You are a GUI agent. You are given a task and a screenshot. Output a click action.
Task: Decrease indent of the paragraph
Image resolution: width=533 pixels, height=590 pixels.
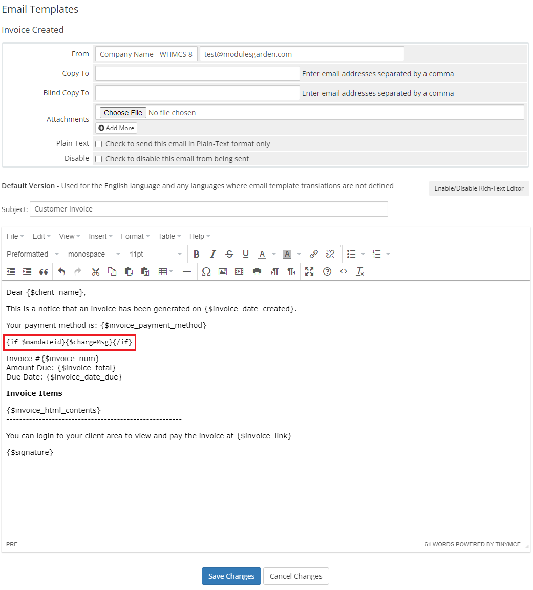pos(11,271)
